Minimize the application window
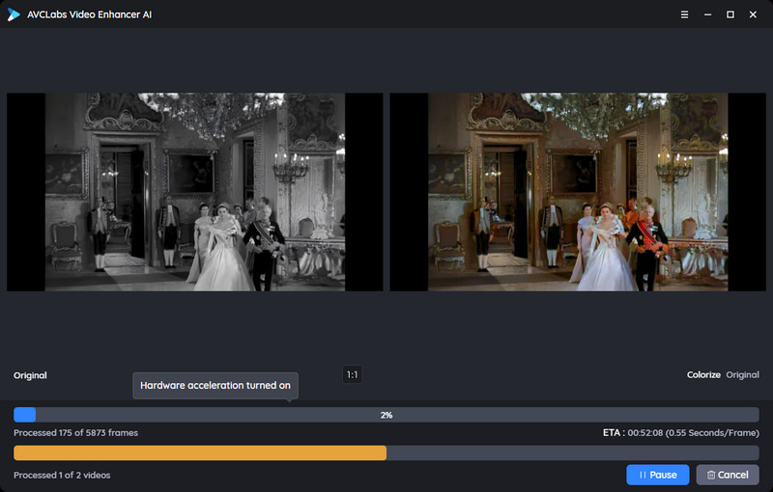This screenshot has height=492, width=773. pos(707,14)
